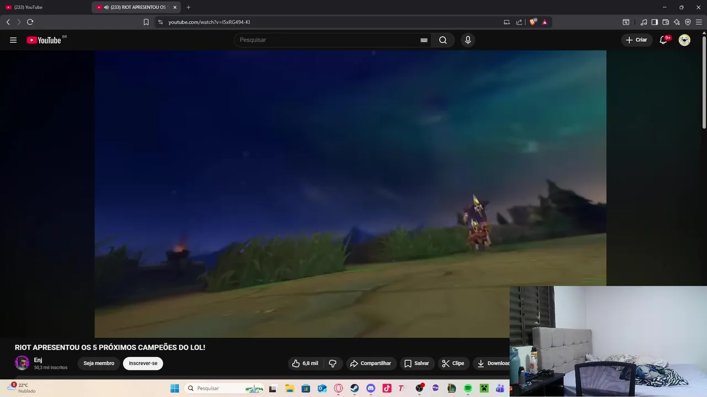Open the YouTube hamburger guide menu

tap(13, 40)
